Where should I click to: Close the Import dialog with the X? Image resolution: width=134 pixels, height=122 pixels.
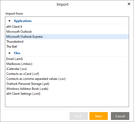[x=129, y=4]
